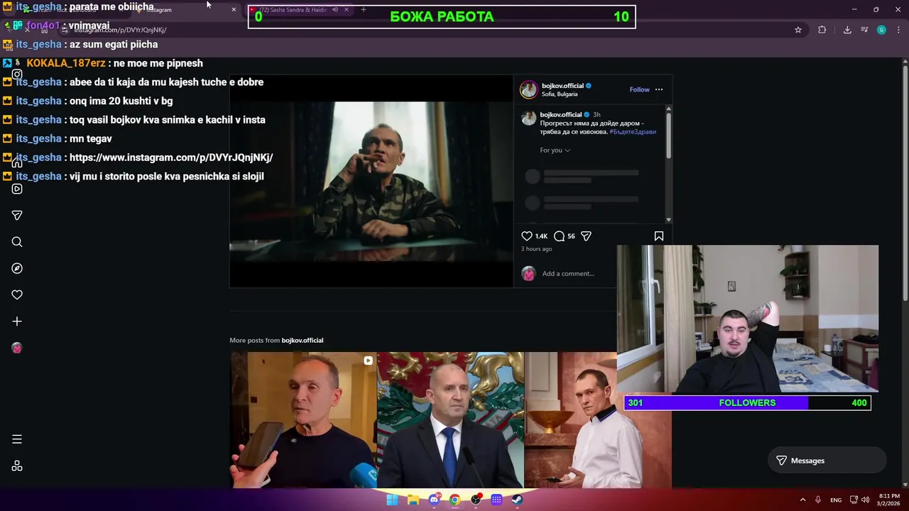The image size is (909, 511).
Task: Switch to Google Chrome on the taskbar
Action: (454, 500)
